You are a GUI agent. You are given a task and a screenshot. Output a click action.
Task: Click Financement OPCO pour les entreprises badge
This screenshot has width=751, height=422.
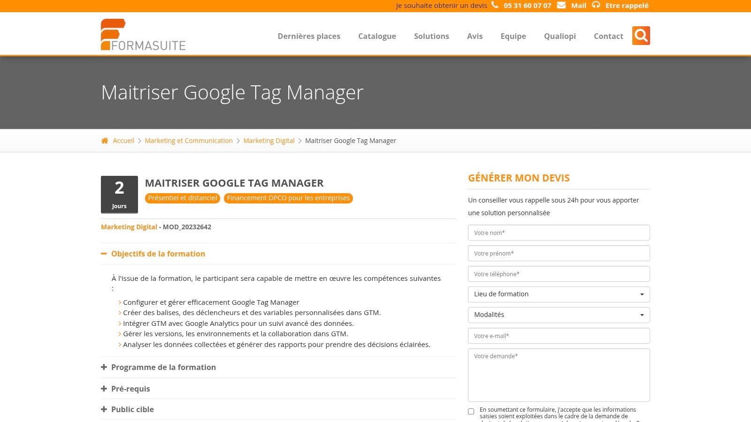(x=288, y=198)
